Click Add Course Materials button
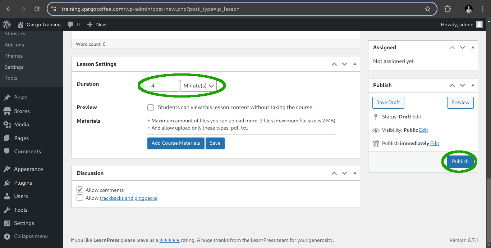This screenshot has height=248, width=491. pyautogui.click(x=176, y=143)
